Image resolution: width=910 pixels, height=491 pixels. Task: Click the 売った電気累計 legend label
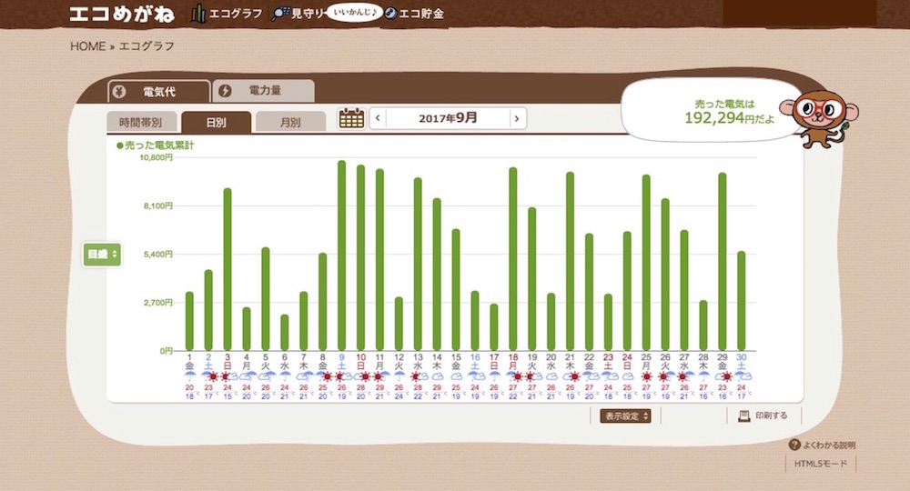[156, 145]
